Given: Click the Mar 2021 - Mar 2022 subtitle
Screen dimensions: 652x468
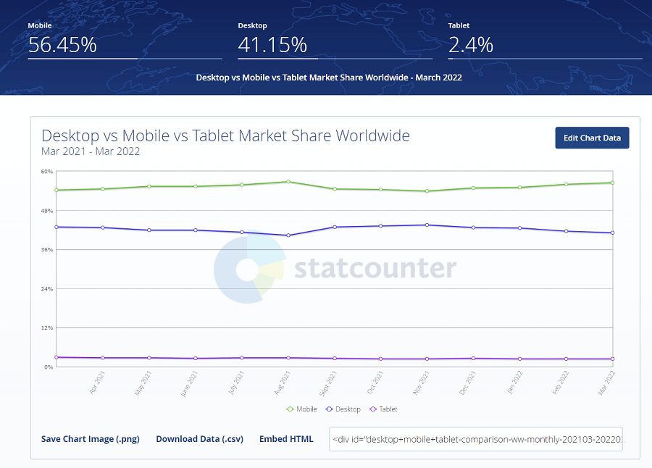Looking at the screenshot, I should click(91, 151).
